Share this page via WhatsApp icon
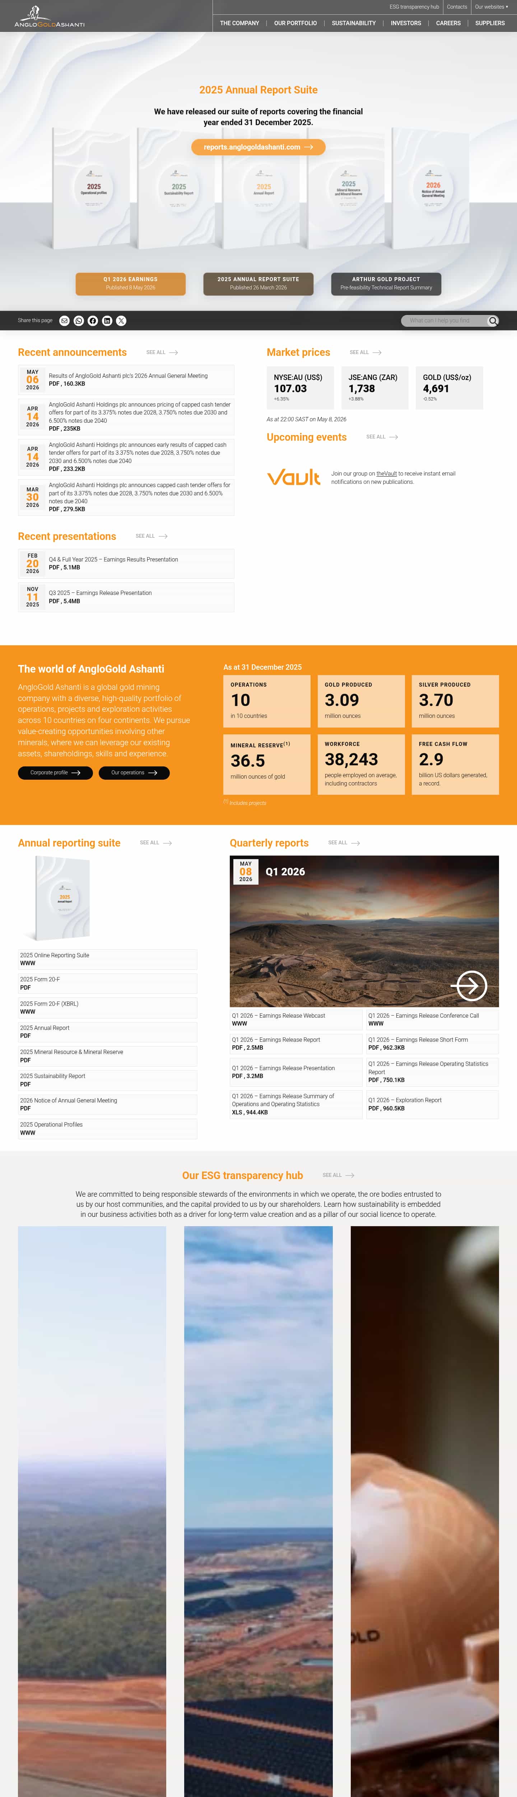This screenshot has width=517, height=1797. [x=79, y=321]
